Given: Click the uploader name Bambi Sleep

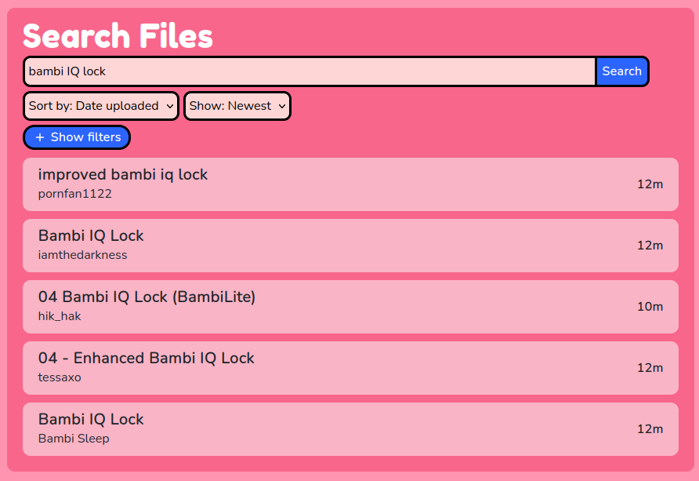Looking at the screenshot, I should [74, 439].
